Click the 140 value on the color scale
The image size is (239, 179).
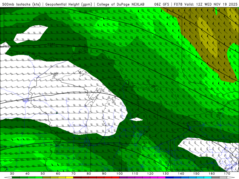(x=181, y=174)
